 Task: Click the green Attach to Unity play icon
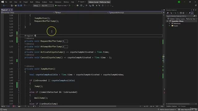pyautogui.click(x=56, y=6)
